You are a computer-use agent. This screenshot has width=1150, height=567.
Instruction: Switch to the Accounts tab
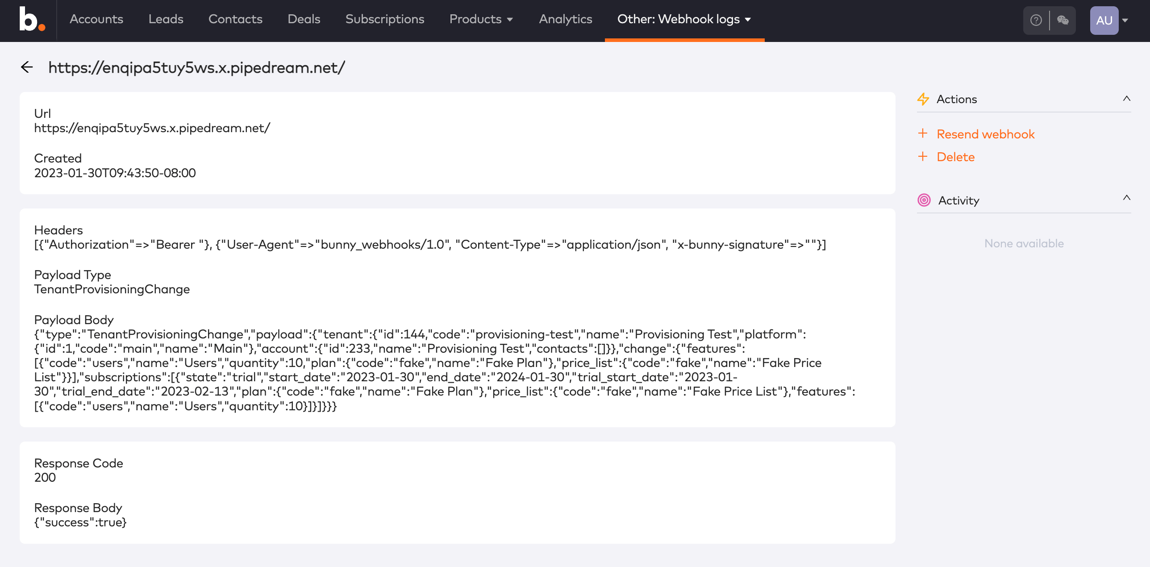point(96,19)
